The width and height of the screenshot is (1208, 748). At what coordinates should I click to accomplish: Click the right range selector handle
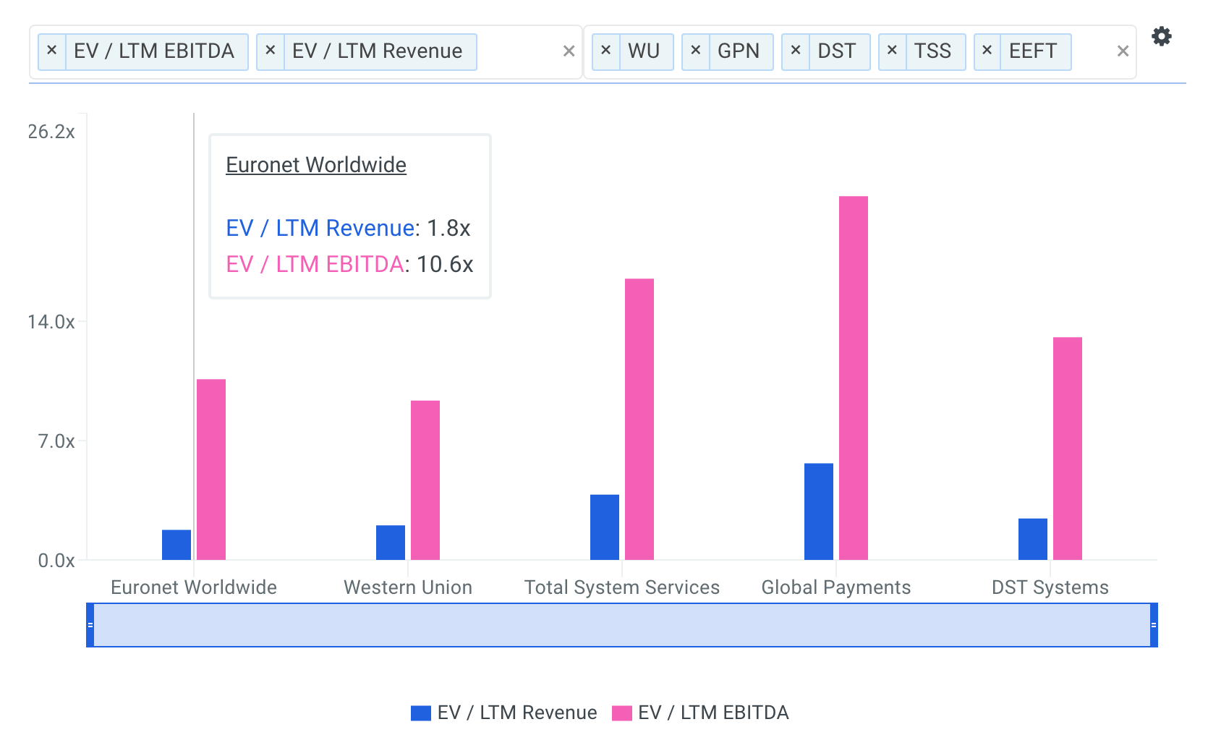[1154, 625]
